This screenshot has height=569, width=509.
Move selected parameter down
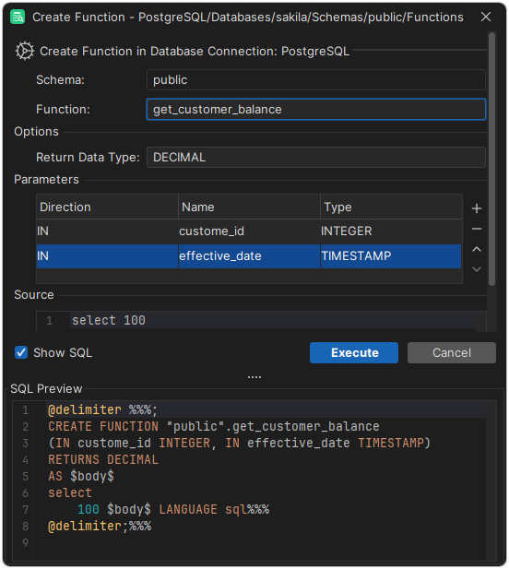point(477,269)
